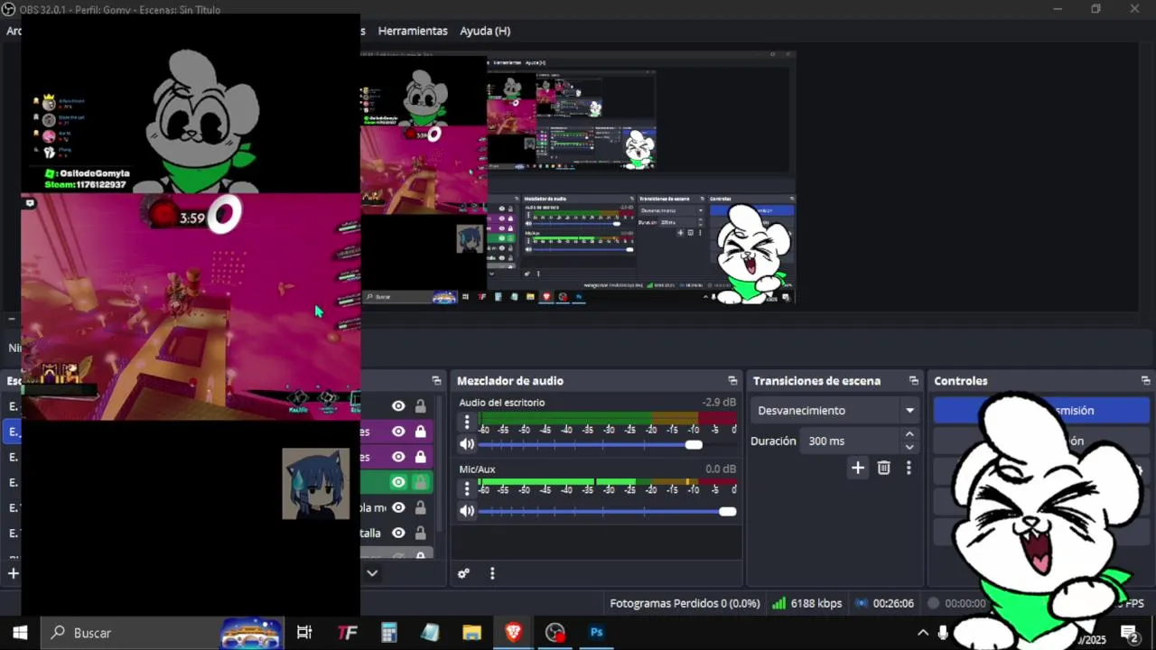Open Calculator from the taskbar
This screenshot has width=1156, height=650.
coord(388,633)
